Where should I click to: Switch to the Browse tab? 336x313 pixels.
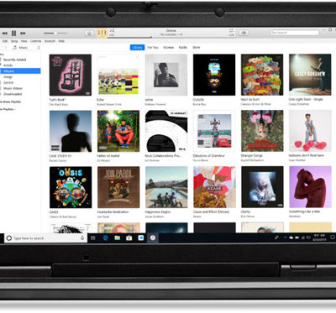point(169,48)
